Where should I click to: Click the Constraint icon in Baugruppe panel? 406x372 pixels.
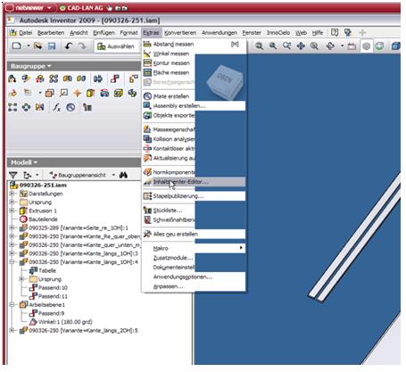115,79
